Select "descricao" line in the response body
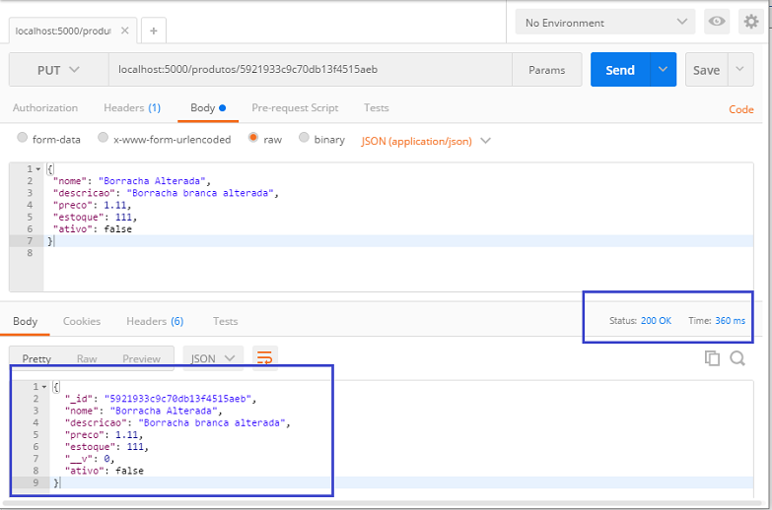 [177, 423]
